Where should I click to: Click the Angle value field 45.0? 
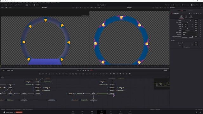(196, 30)
